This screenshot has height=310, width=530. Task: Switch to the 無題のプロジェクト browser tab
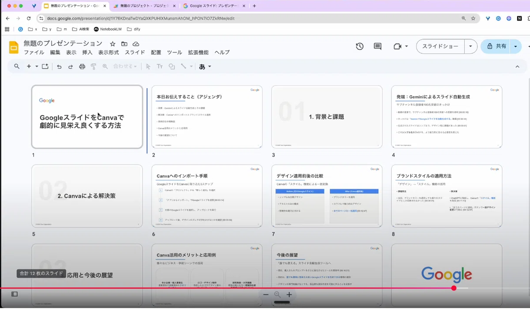[x=144, y=6]
